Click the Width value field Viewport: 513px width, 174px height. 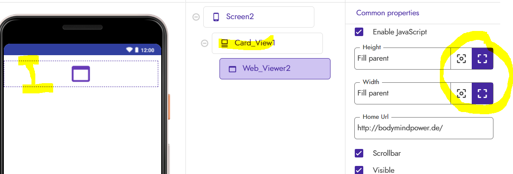coord(402,93)
